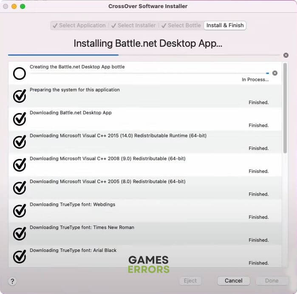Click the overall installation progress bar
Viewport: 297px width, 294px height.
click(144, 55)
